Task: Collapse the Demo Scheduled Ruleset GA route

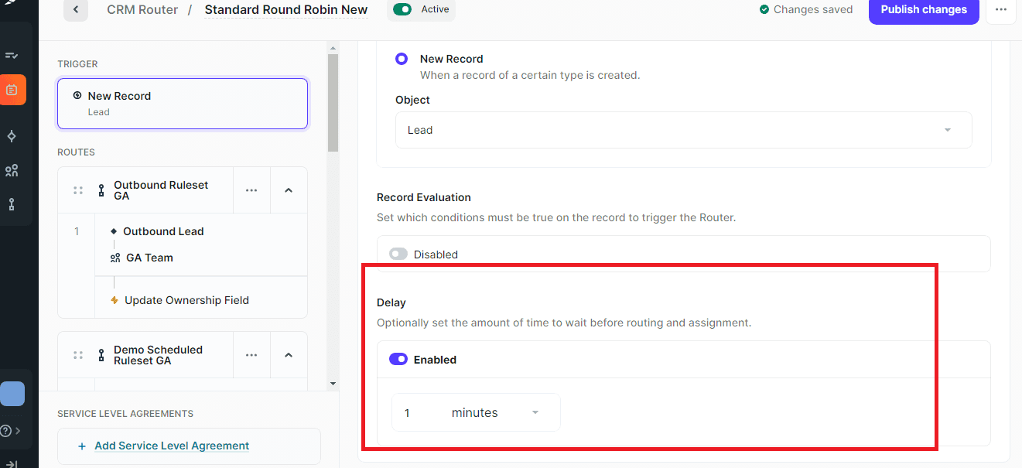Action: pos(289,355)
